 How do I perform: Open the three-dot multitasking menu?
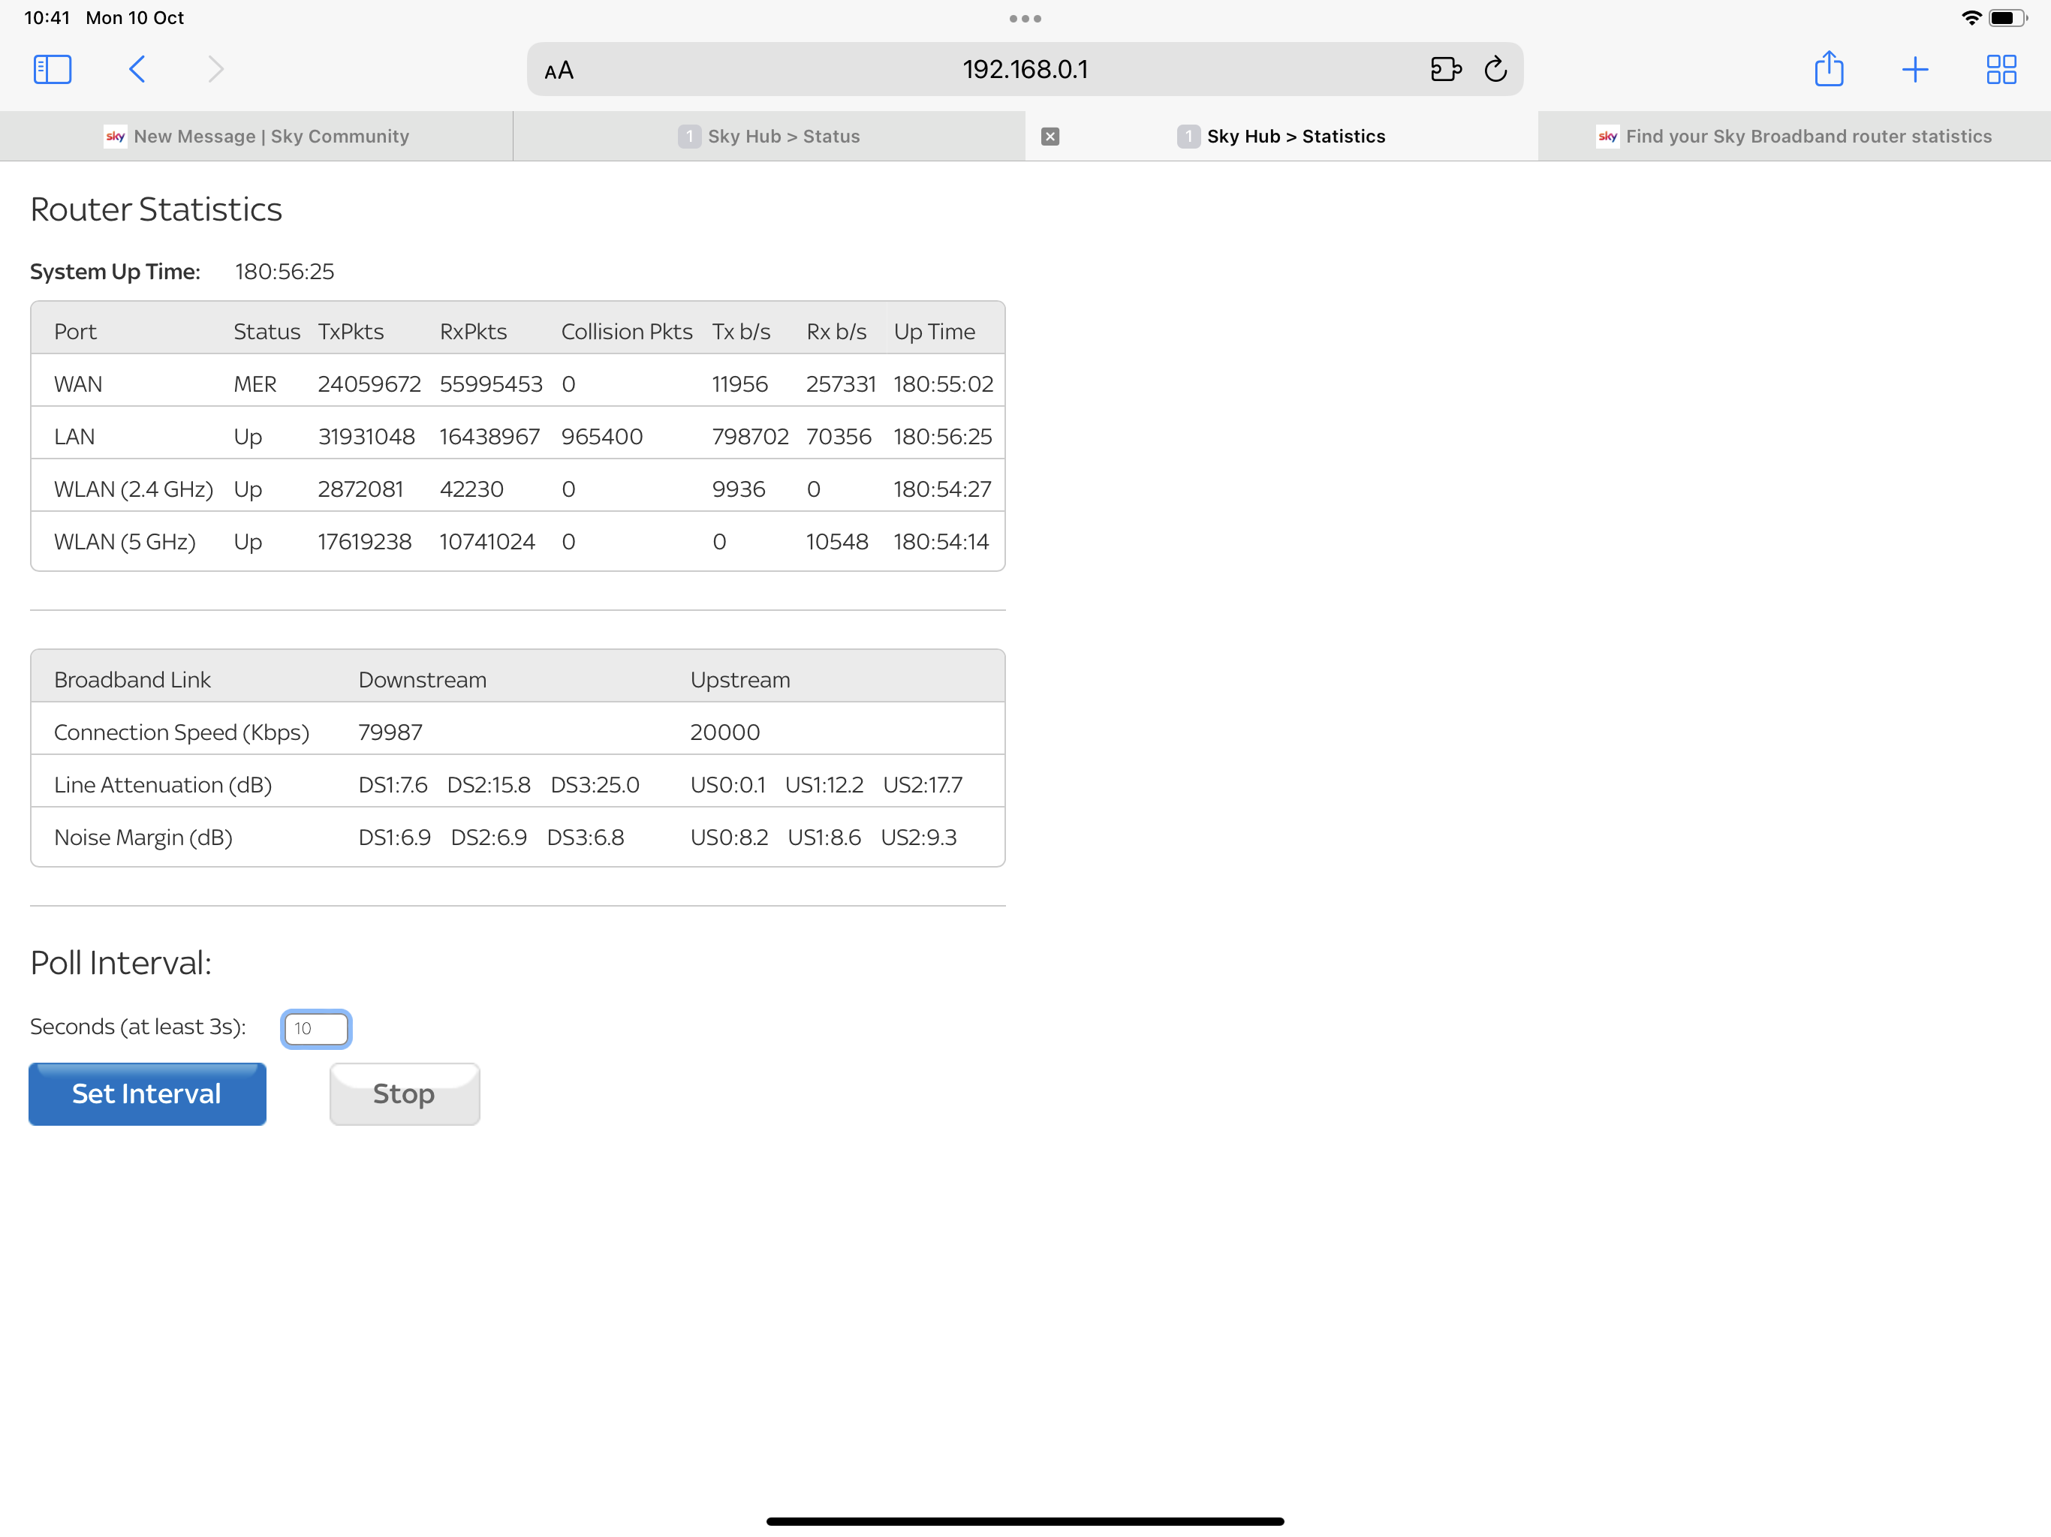(x=1025, y=19)
